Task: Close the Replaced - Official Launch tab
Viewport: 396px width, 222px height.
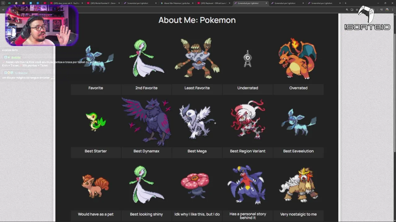Action: coord(230,3)
